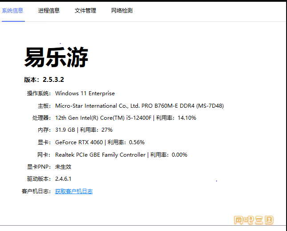
Task: Click the 客户机日志 label
Action: point(36,191)
